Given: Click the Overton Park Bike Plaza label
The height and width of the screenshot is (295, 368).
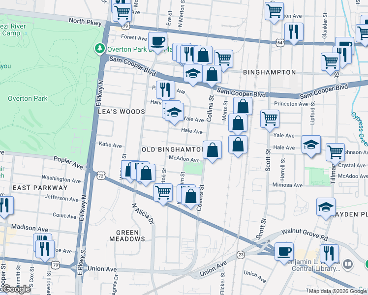Looking at the screenshot, I should pyautogui.click(x=140, y=49).
